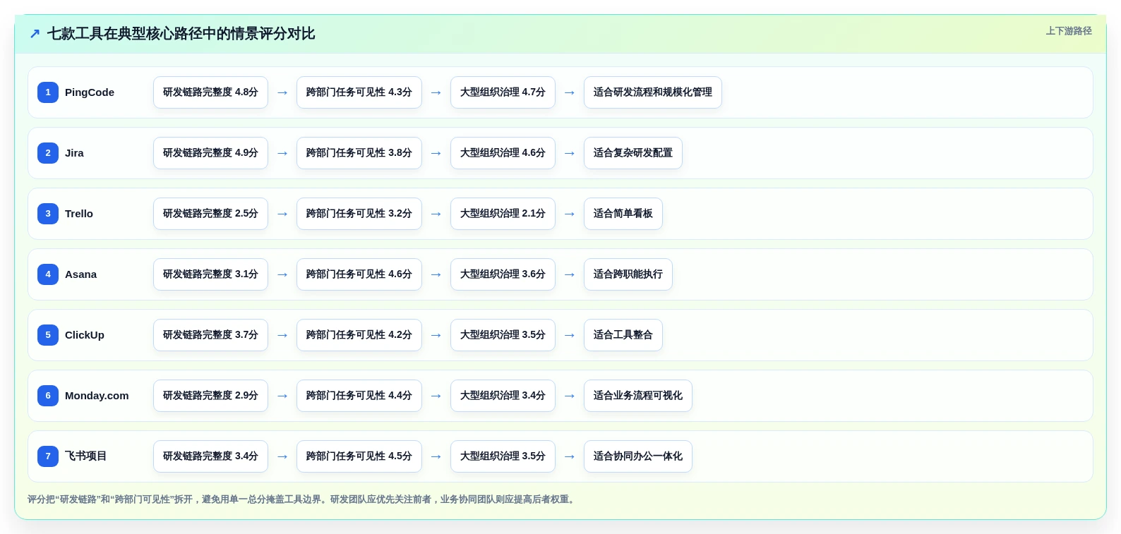Click ClickUp's 大型组织治理 3.5分 chip

[x=503, y=335]
